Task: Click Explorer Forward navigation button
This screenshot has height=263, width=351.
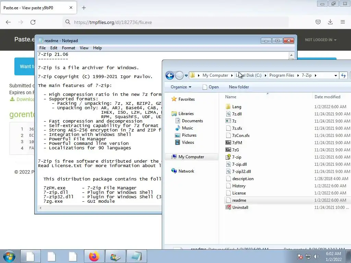Action: [179, 75]
